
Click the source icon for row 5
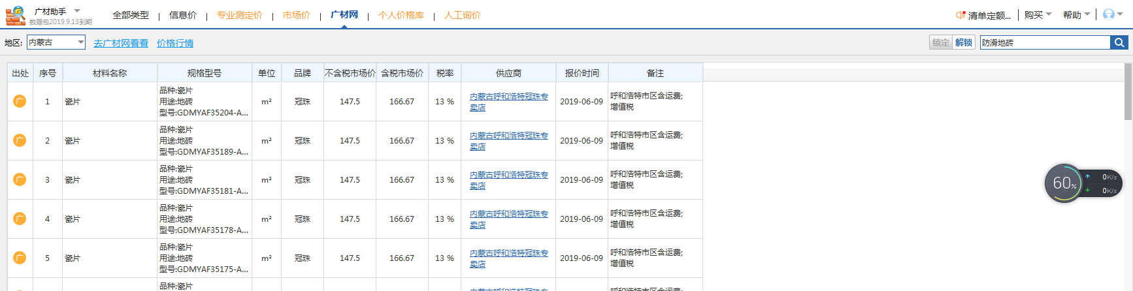click(x=20, y=258)
